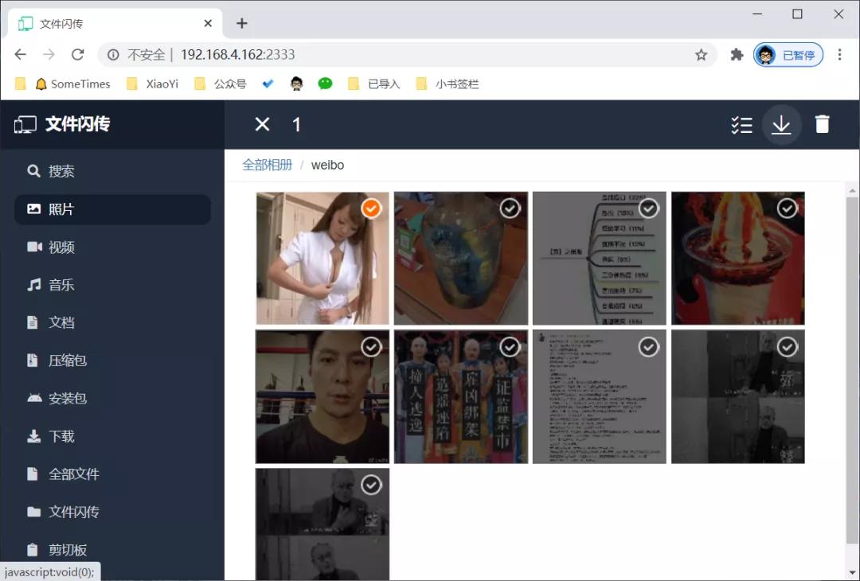
Task: Open the 已导入 bookmarks folder
Action: (x=374, y=84)
